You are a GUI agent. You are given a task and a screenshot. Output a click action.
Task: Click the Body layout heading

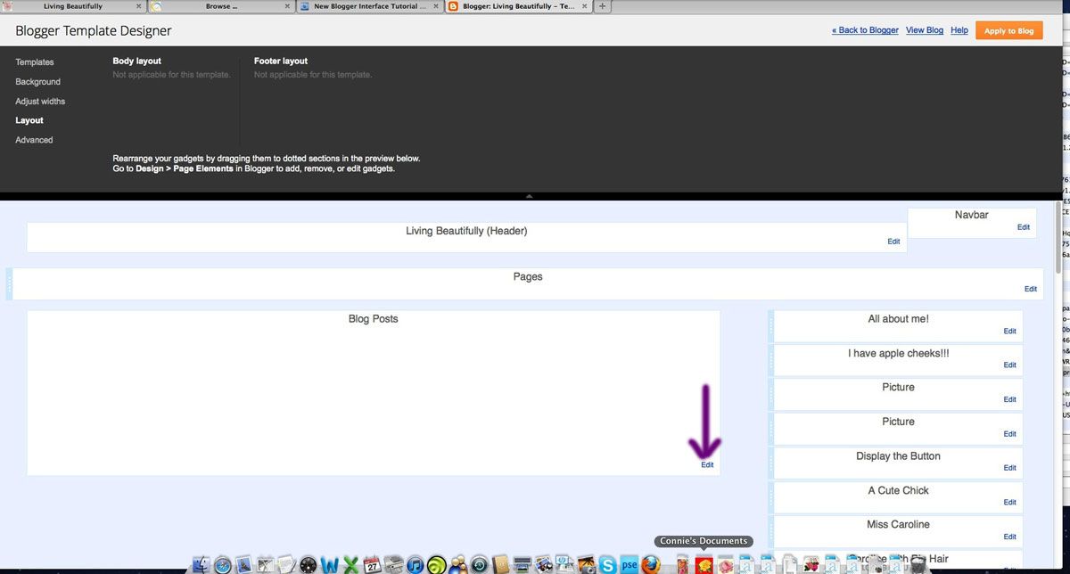click(x=137, y=61)
